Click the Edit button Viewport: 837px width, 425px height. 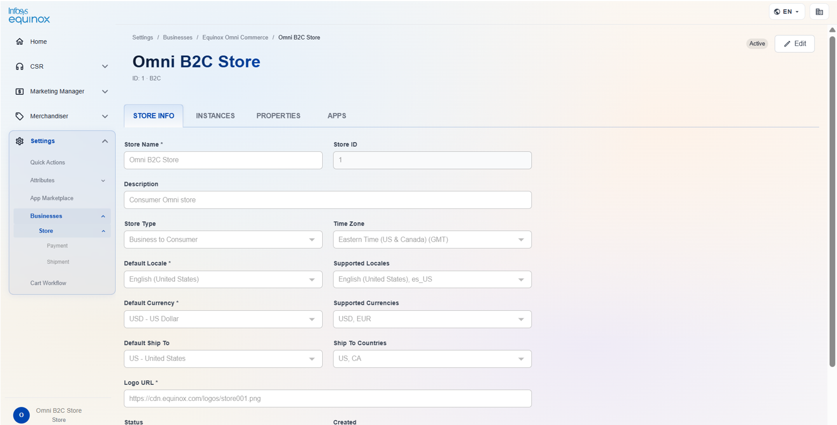(795, 44)
